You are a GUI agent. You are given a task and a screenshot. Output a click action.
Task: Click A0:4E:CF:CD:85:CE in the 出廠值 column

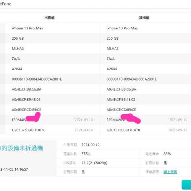(x=26, y=110)
